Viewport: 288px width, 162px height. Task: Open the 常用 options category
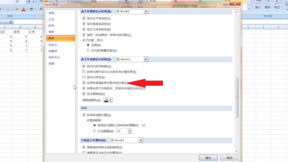(51, 13)
